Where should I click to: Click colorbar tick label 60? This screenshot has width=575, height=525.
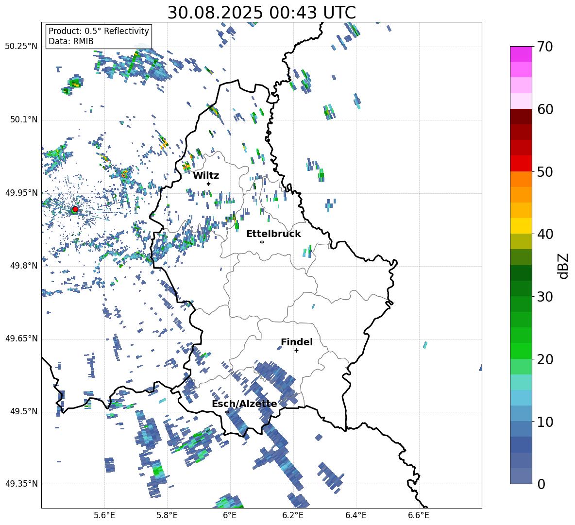tap(545, 109)
